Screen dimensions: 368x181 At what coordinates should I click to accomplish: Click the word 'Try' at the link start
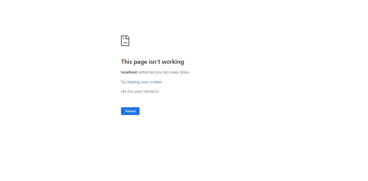pos(124,82)
